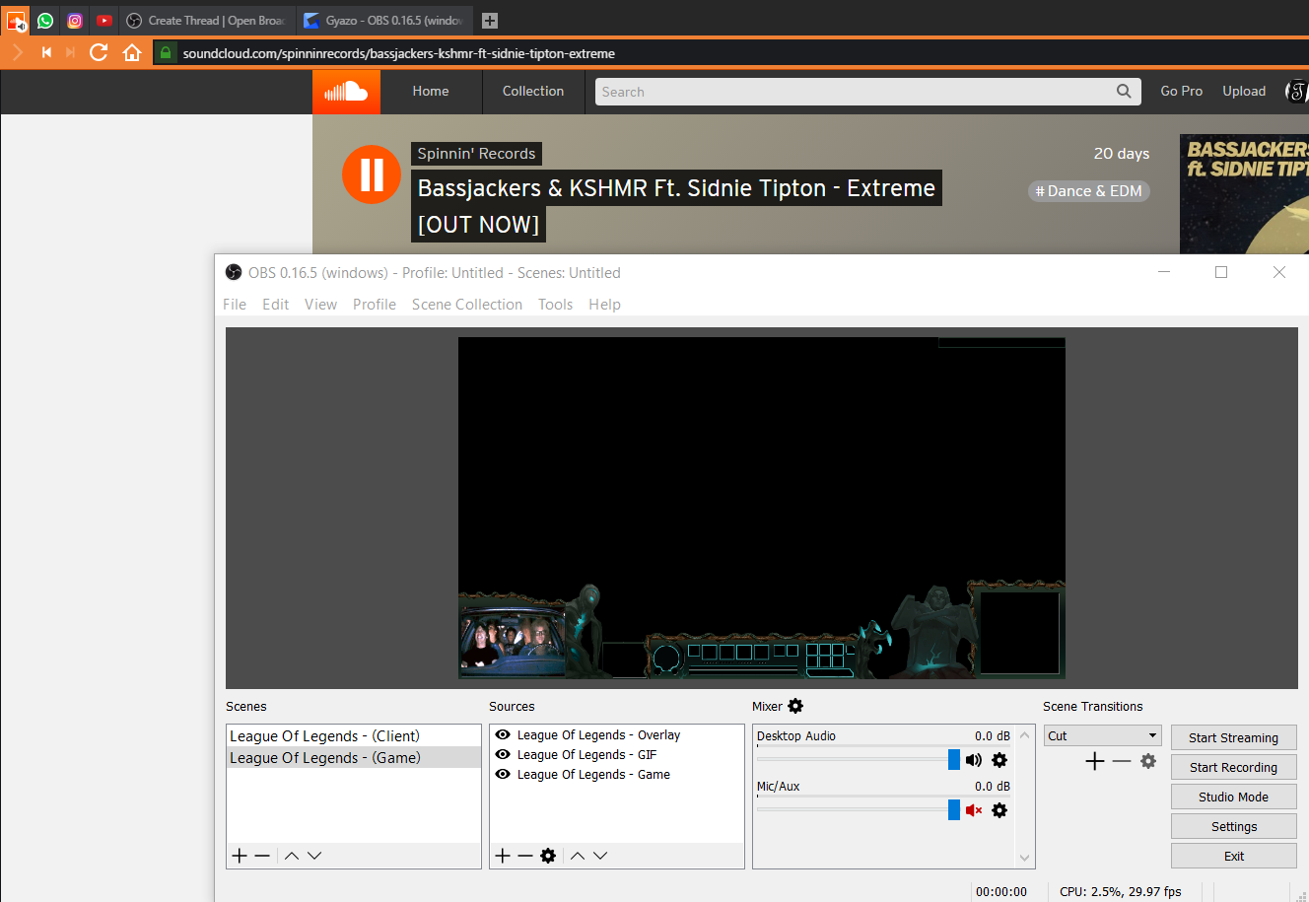Click the browser rewind navigation button
This screenshot has width=1309, height=902.
point(45,52)
